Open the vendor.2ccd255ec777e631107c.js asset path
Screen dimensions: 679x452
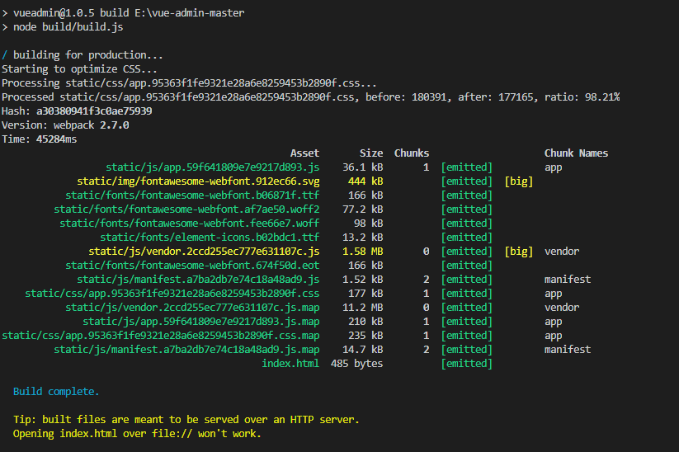(x=204, y=252)
